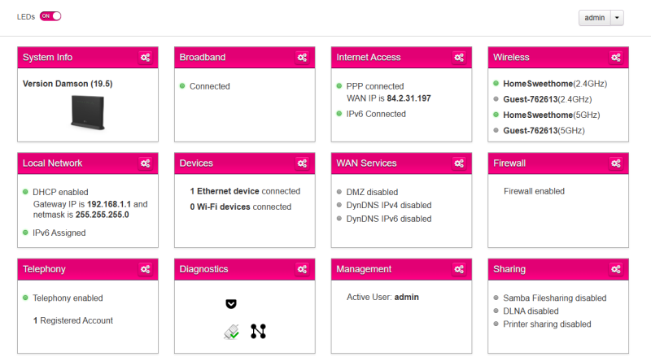The width and height of the screenshot is (651, 361).
Task: Click the xDSL cable check icon
Action: 232,332
